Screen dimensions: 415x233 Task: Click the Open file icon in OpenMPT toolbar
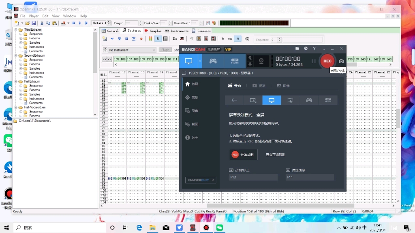pos(27,23)
